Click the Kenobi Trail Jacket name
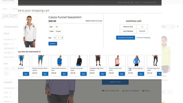 [x=77, y=68]
